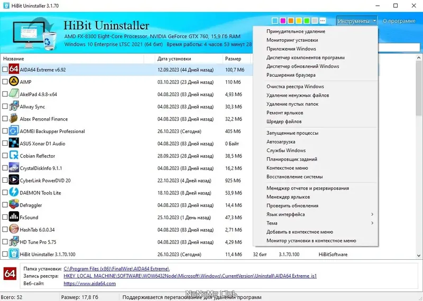The width and height of the screenshot is (423, 301).
Task: Click the HiBit Uninstaller logo in header
Action: [34, 33]
